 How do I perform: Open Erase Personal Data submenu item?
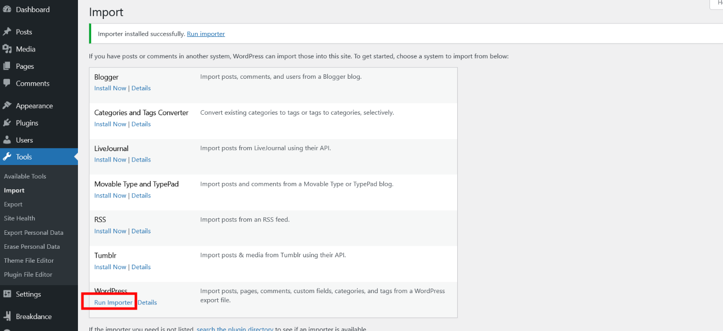pyautogui.click(x=32, y=246)
